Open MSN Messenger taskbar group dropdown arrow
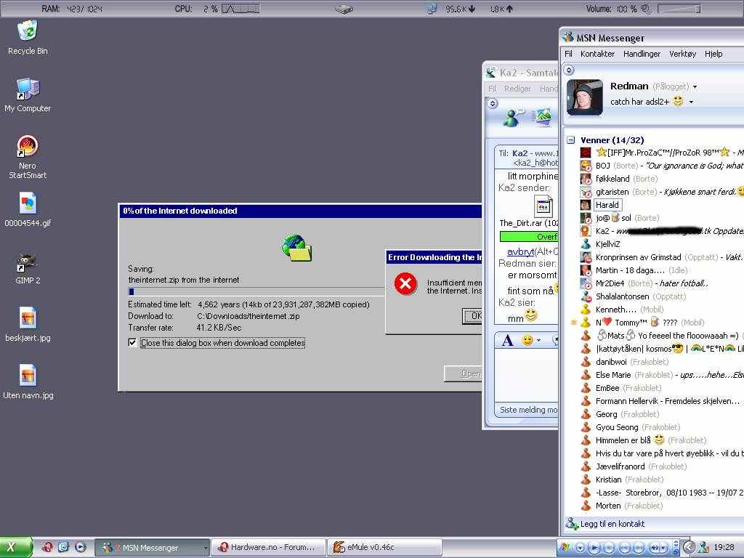Viewport: 744px width, 558px height. 206,548
